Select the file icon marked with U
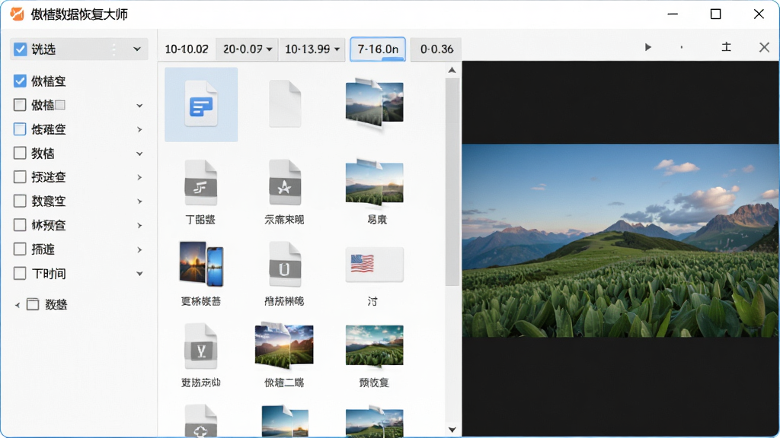780x438 pixels. (285, 264)
